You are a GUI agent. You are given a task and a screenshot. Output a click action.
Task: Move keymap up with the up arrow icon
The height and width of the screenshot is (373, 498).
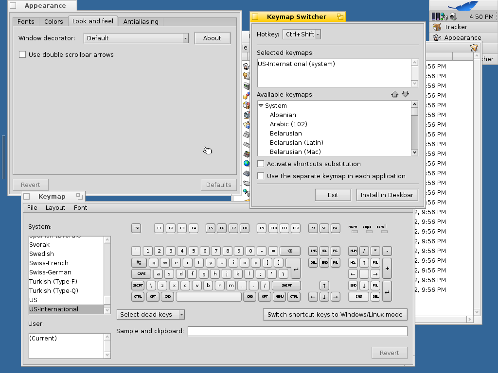coord(394,94)
